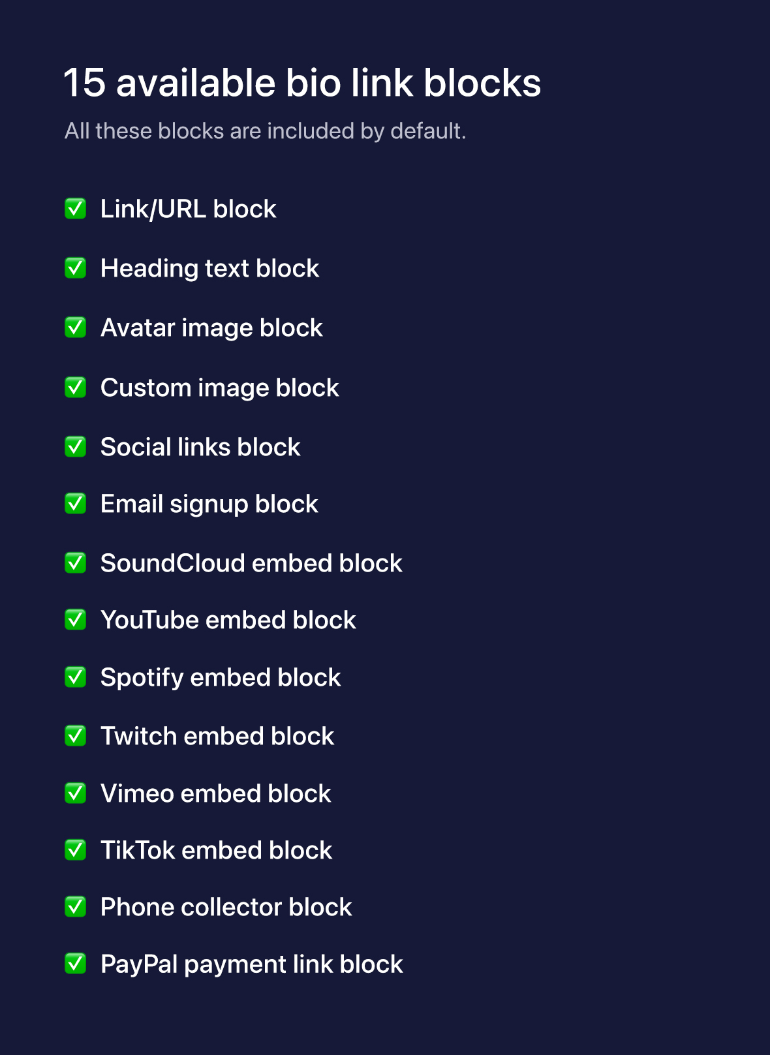Click green check icon for Custom image block
The height and width of the screenshot is (1055, 770).
click(76, 388)
